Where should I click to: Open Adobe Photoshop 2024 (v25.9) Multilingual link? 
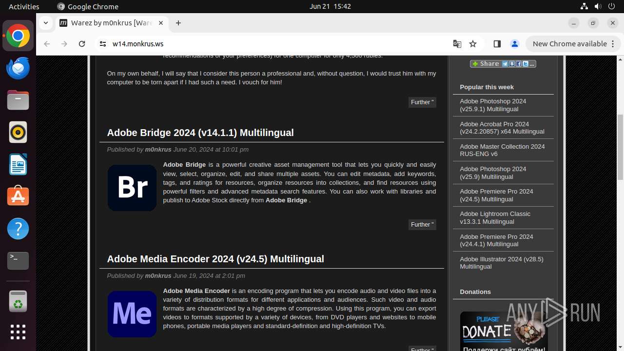coord(493,173)
